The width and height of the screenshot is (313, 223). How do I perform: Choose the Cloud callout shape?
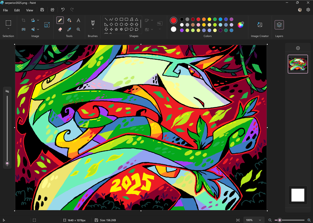coord(136,29)
